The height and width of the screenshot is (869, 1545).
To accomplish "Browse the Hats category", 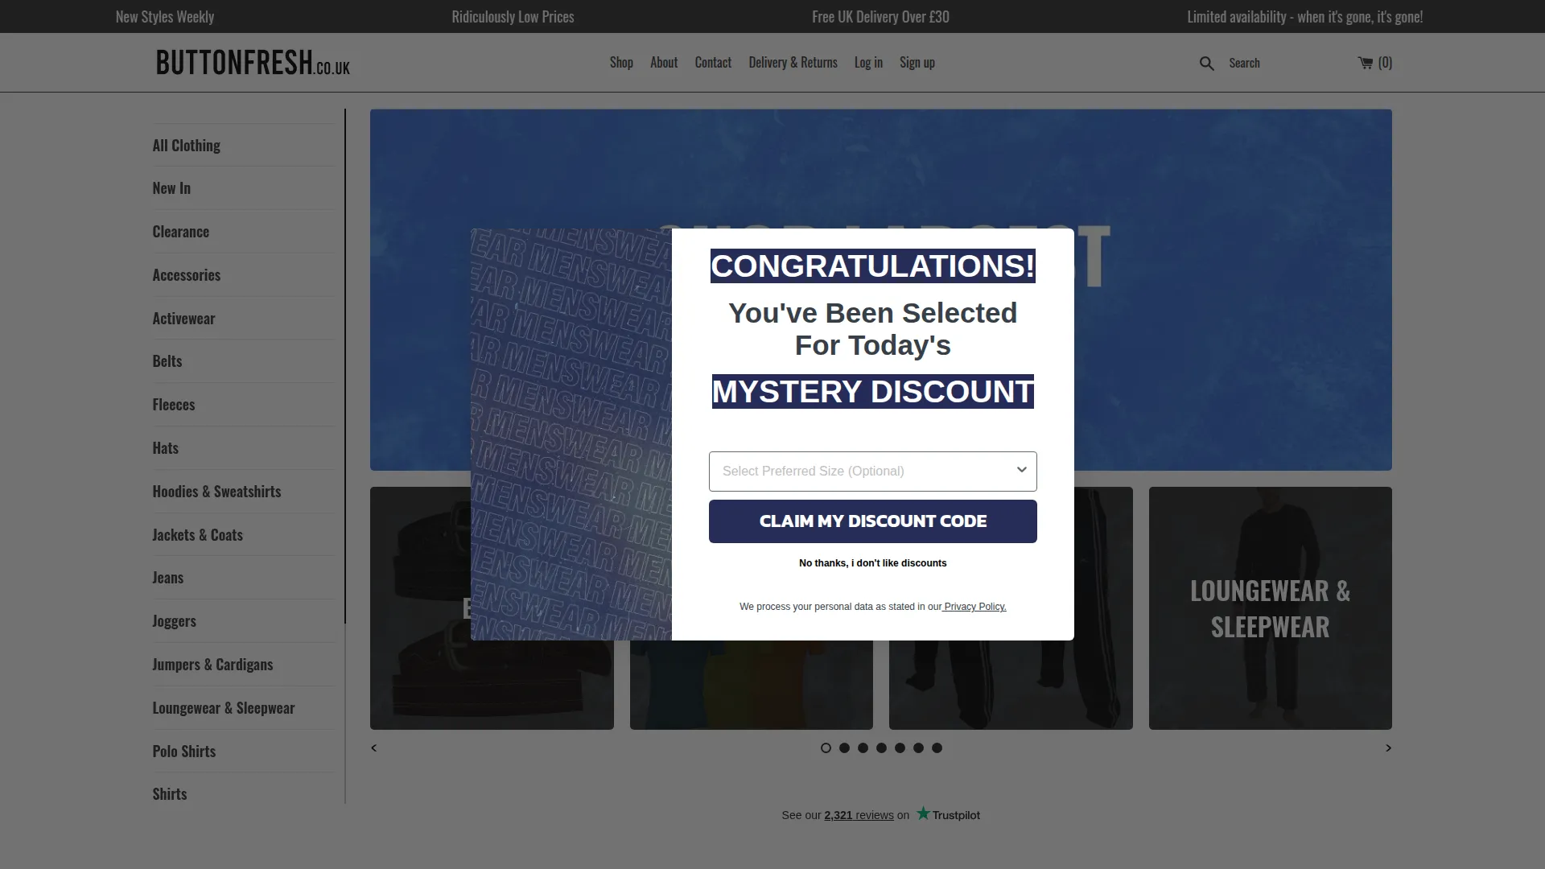I will 165,448.
